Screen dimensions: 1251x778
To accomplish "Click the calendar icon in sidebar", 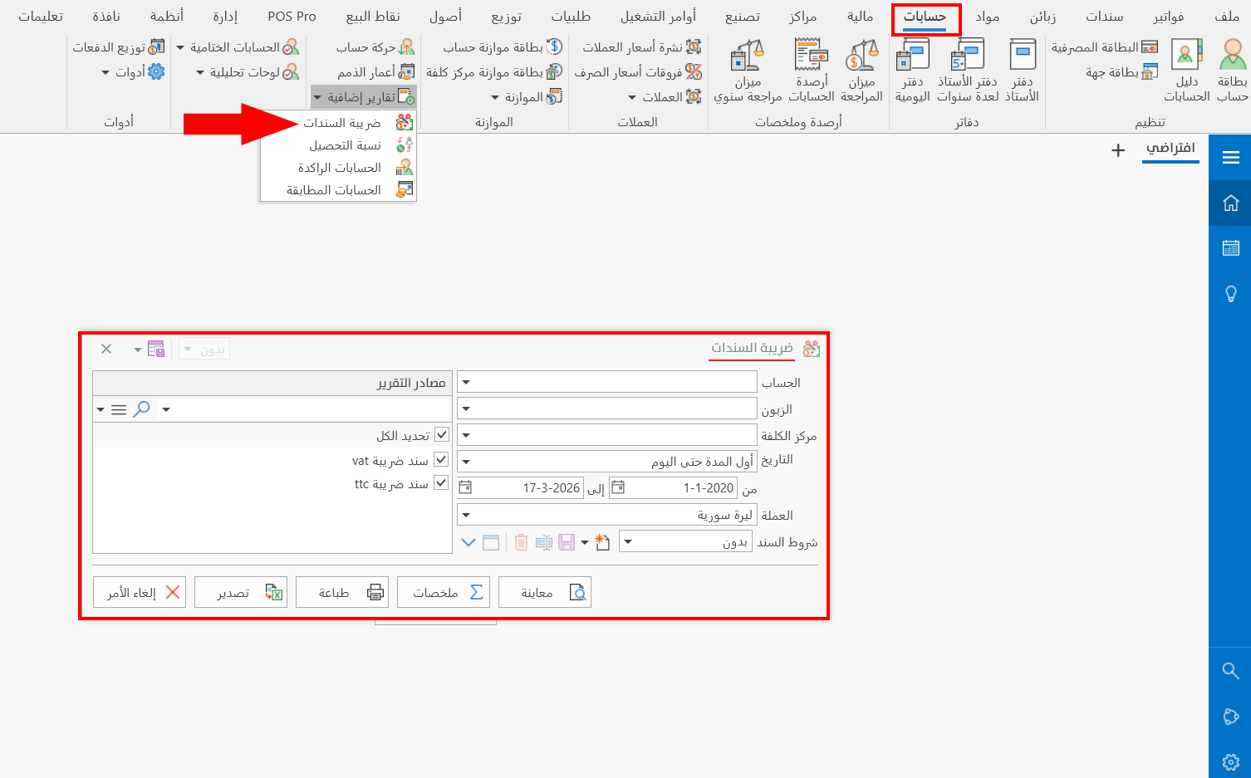I will point(1230,247).
